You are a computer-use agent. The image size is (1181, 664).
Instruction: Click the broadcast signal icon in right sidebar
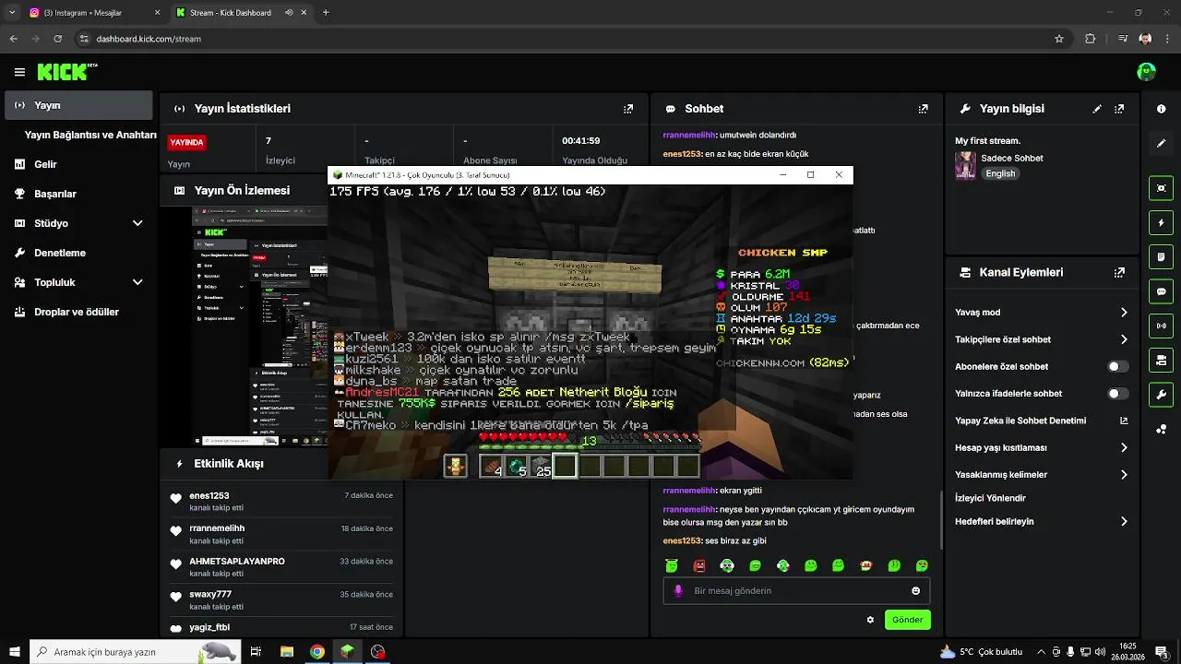click(1161, 326)
